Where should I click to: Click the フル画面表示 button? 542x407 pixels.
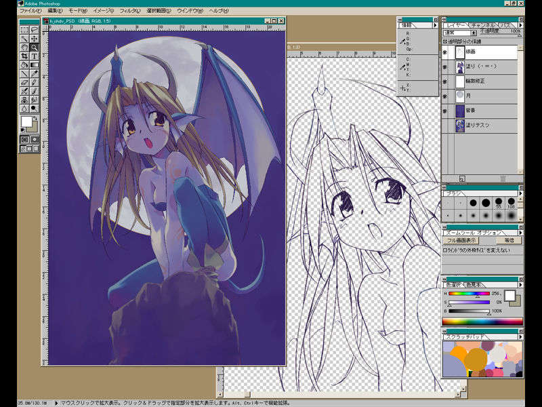pos(461,240)
